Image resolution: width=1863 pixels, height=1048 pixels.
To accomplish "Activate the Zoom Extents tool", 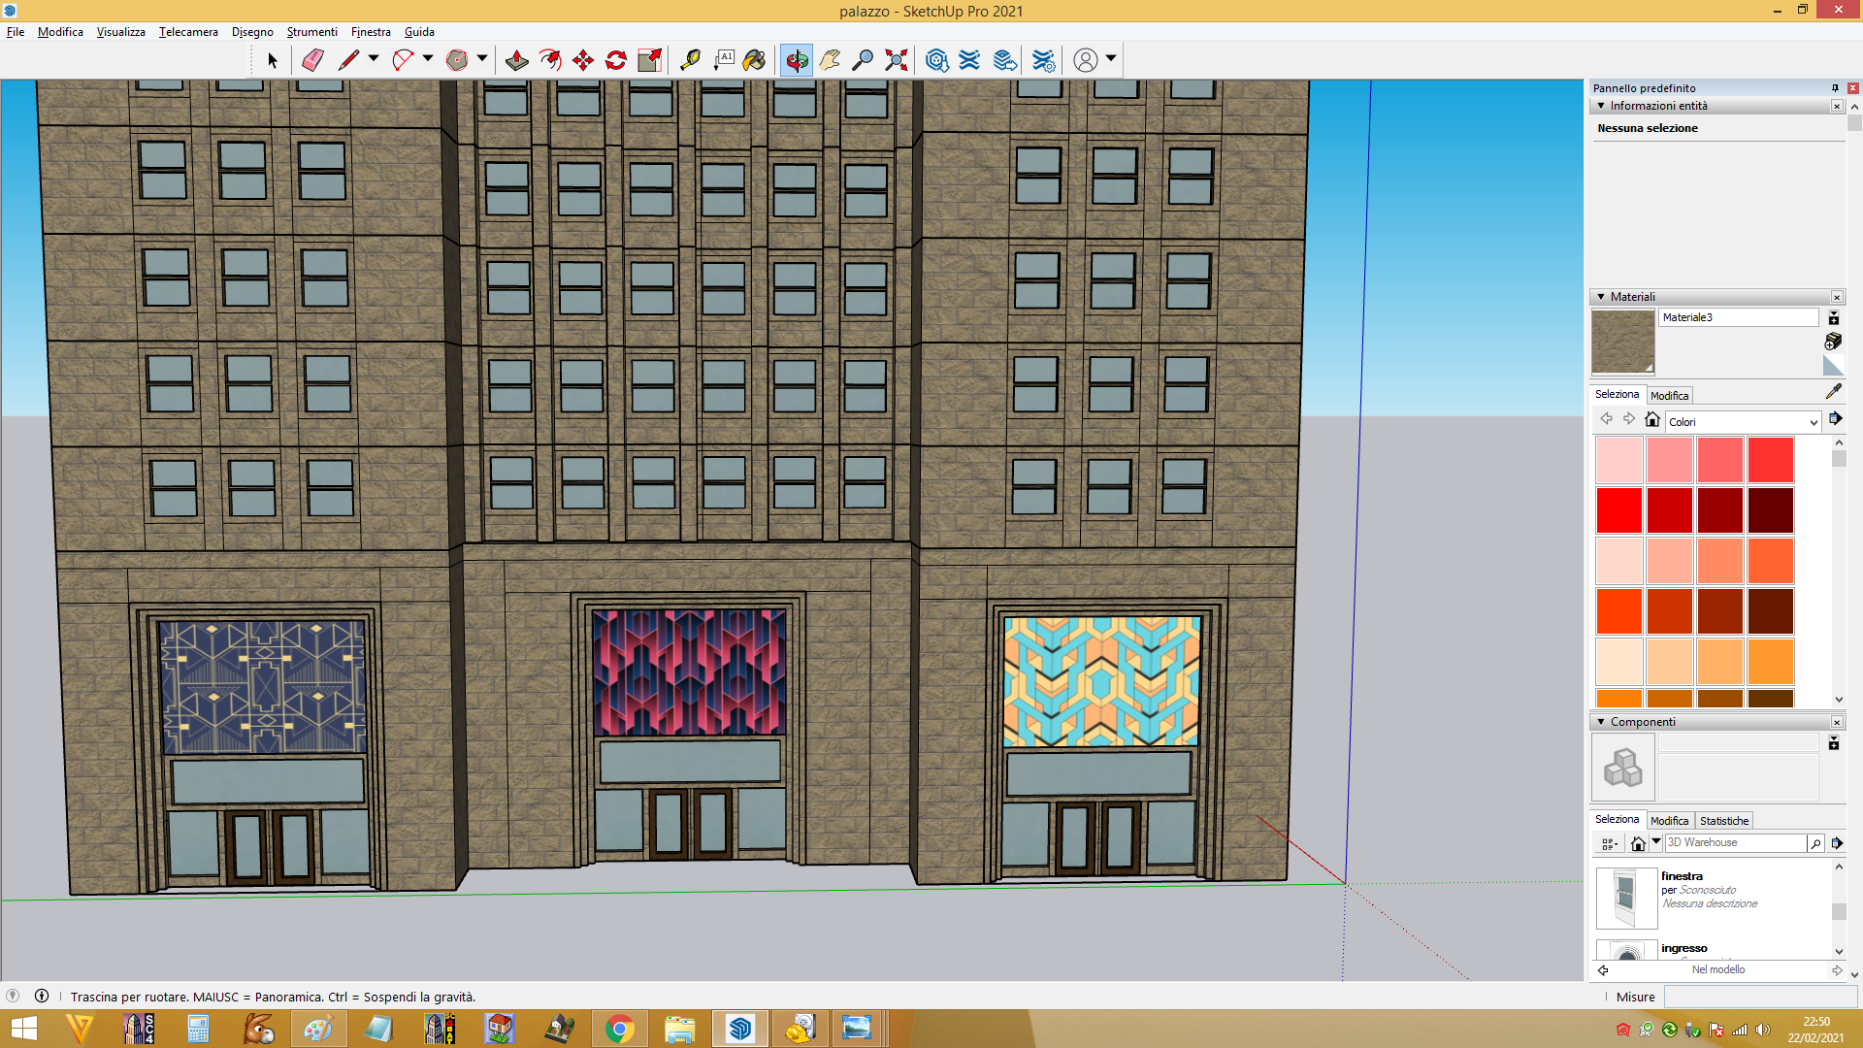I will point(897,60).
